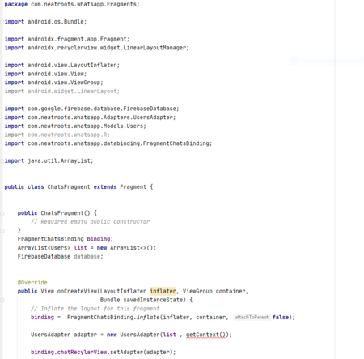Click the faint Rechteckiges Ausschneiden tooltip
The width and height of the screenshot is (364, 359).
pos(327,61)
